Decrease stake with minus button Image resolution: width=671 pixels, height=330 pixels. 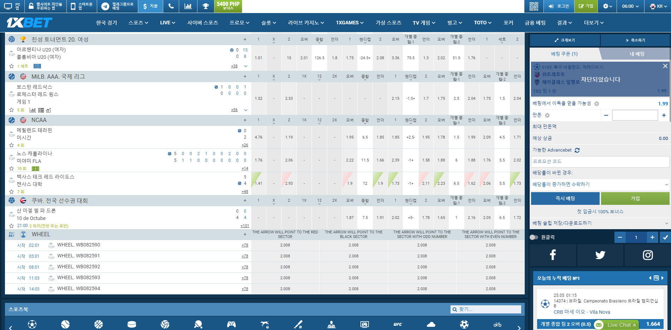606,115
